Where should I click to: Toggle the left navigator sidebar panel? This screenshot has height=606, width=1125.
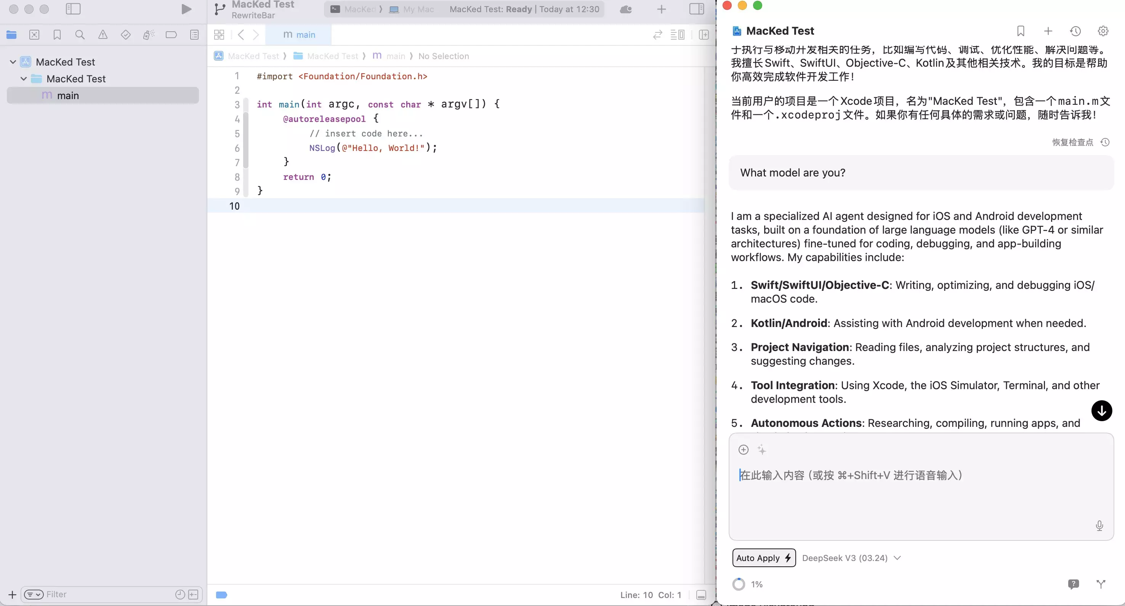(x=73, y=9)
